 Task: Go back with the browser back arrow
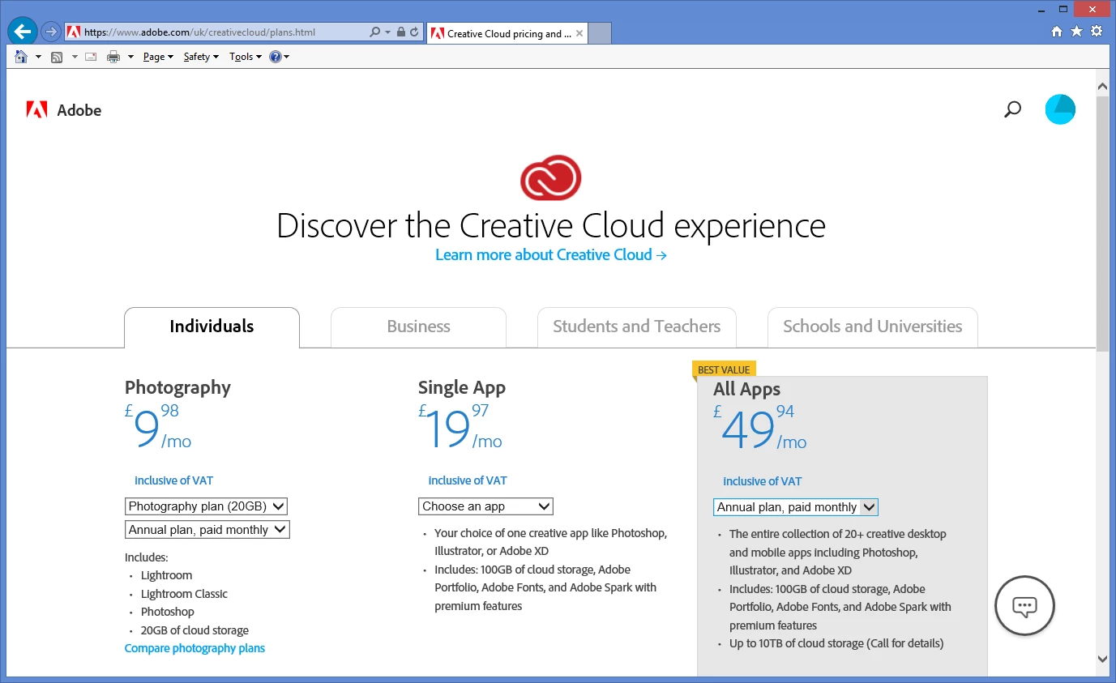(x=23, y=32)
